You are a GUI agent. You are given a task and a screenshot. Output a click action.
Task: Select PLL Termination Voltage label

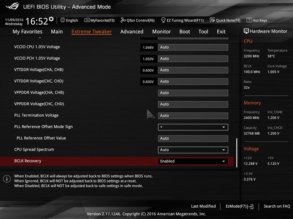[36, 115]
